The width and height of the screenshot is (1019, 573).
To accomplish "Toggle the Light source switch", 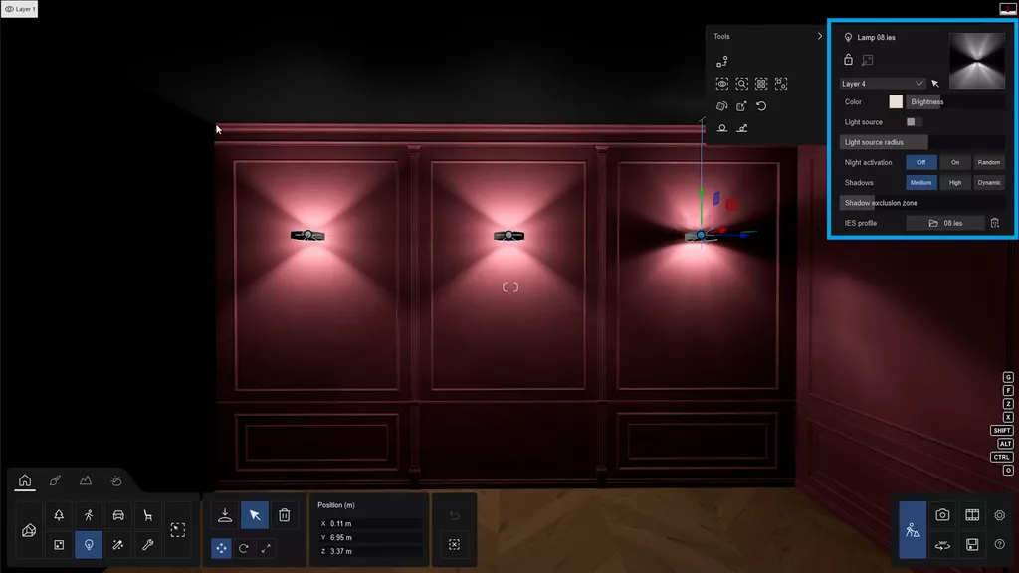I will tap(914, 122).
